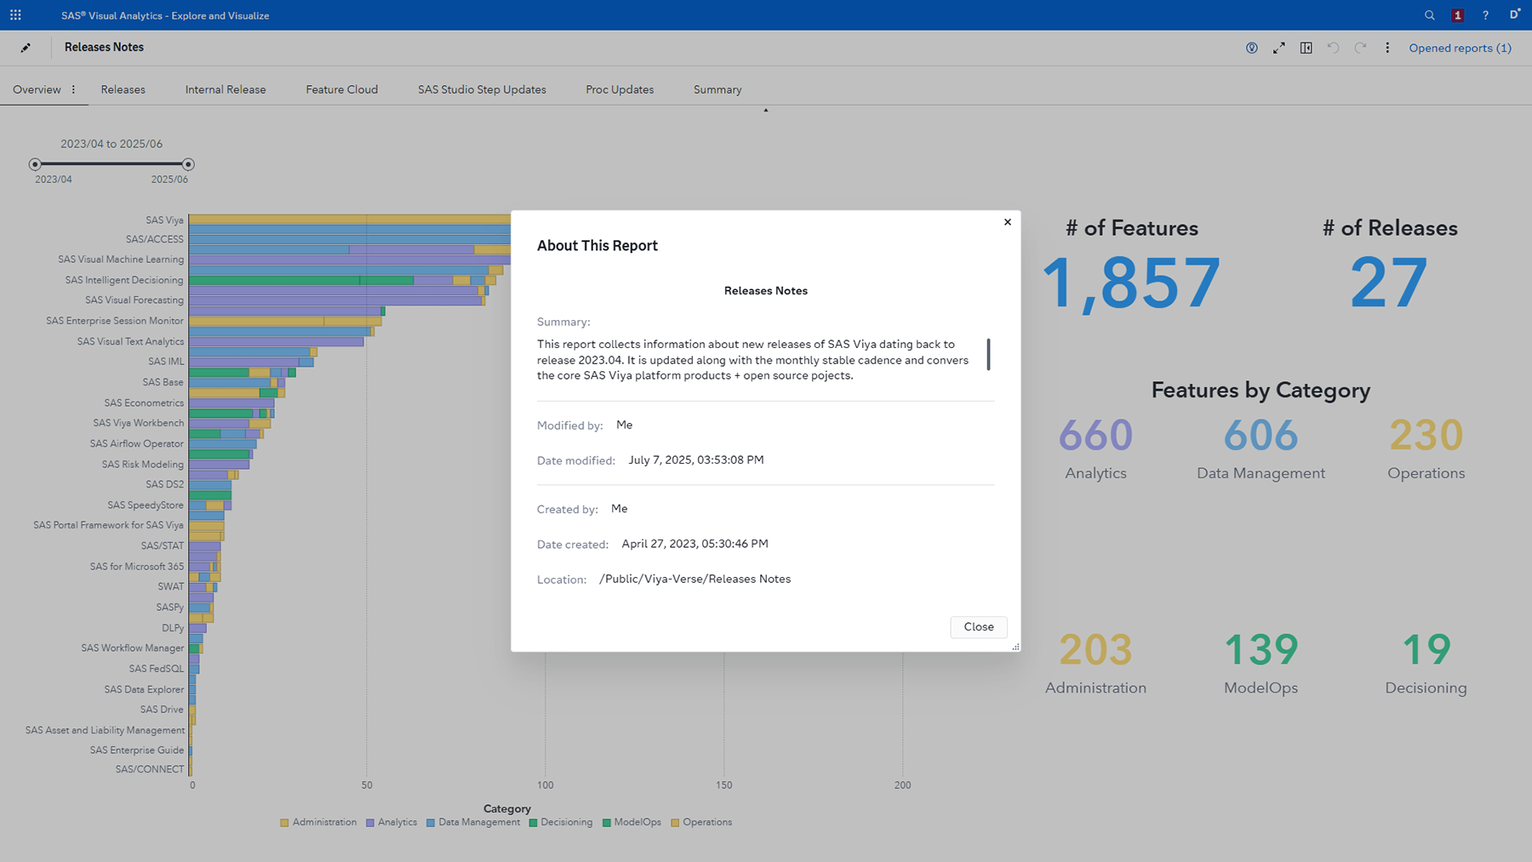Click the lightbulb insights icon
The width and height of the screenshot is (1532, 862).
[x=1251, y=49]
